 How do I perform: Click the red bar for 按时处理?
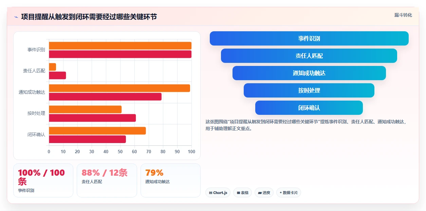coord(92,118)
